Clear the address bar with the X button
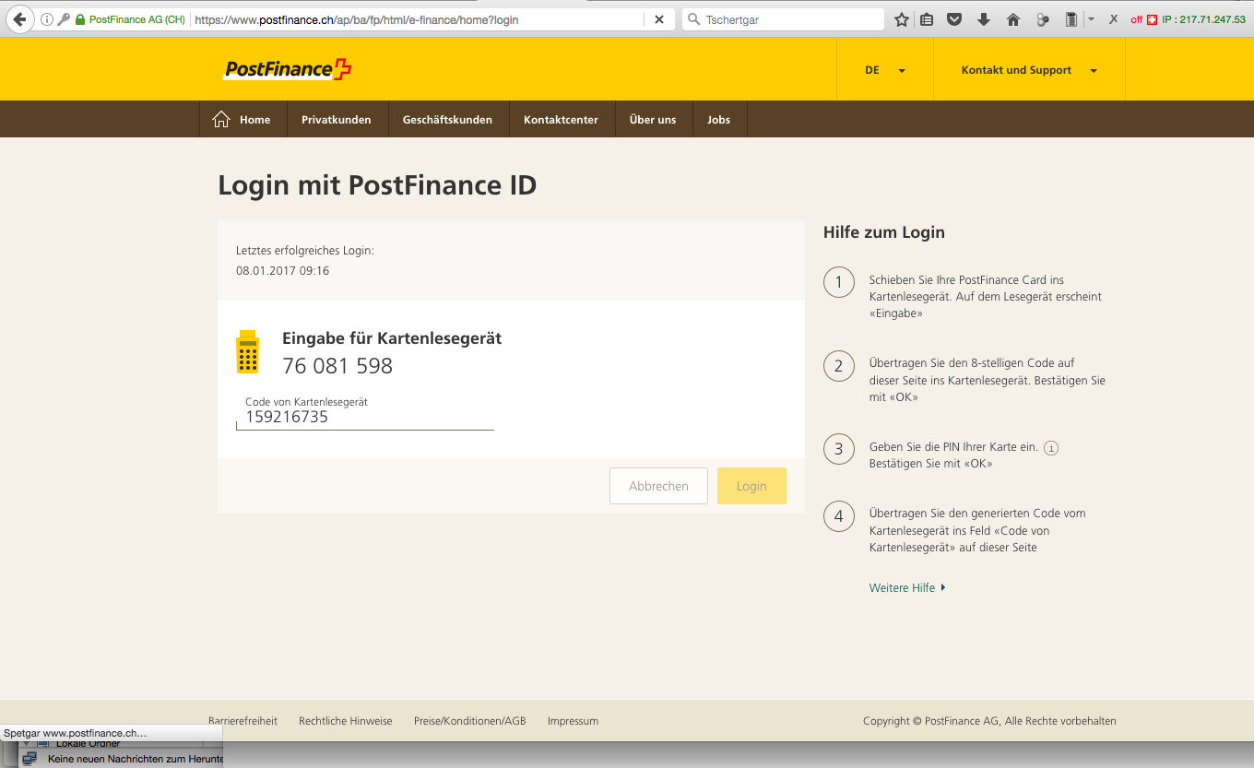 click(x=658, y=19)
